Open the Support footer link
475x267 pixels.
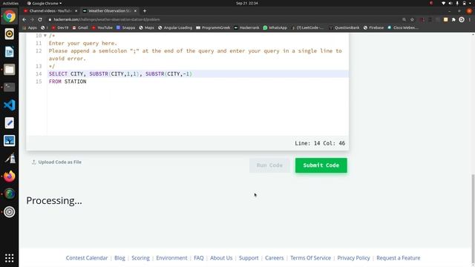(249, 258)
